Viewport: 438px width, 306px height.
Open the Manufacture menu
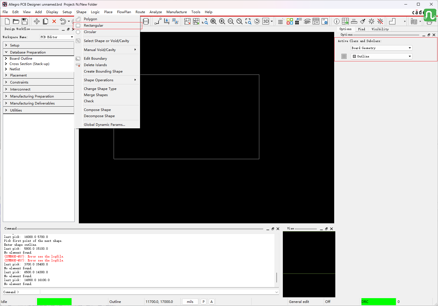pyautogui.click(x=176, y=12)
